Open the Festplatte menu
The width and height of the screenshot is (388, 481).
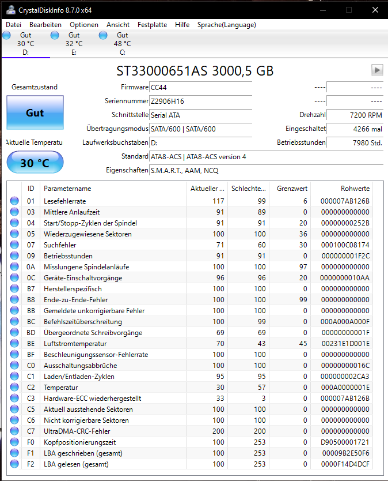152,25
